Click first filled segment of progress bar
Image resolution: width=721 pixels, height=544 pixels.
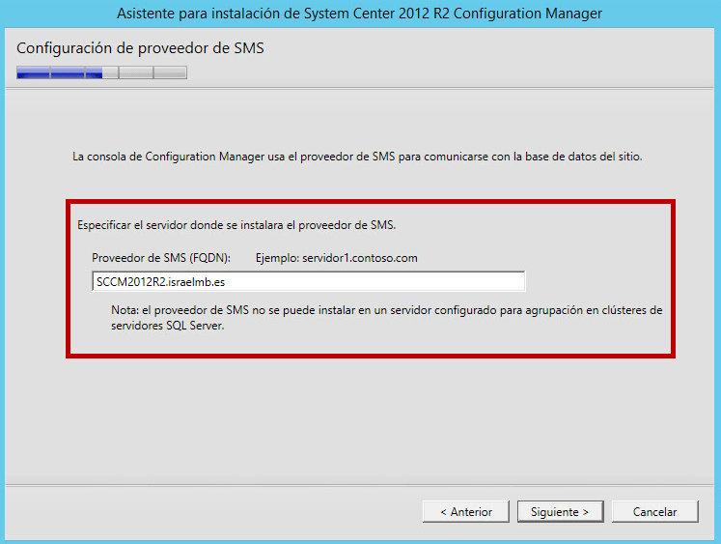click(33, 72)
